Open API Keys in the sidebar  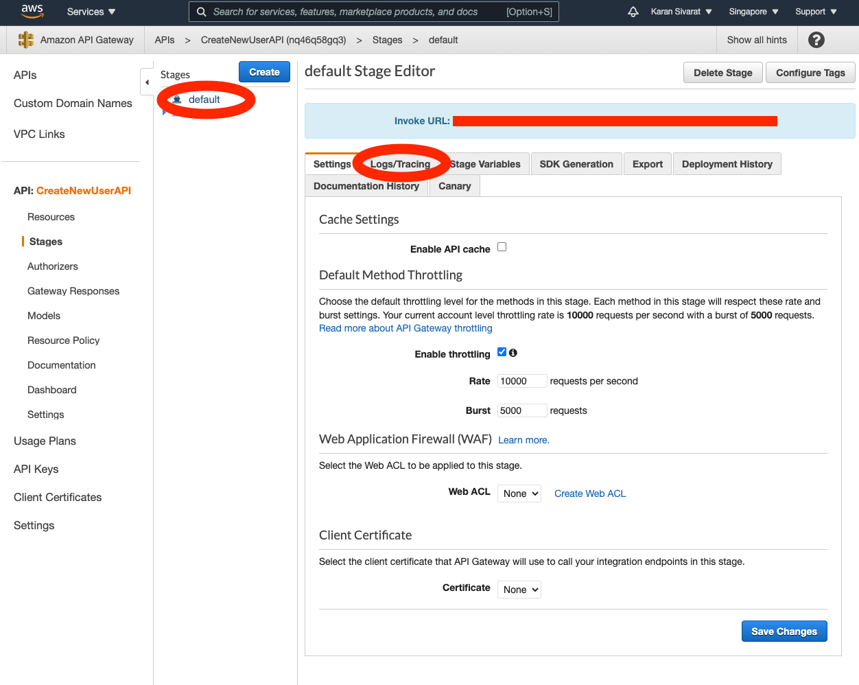click(x=36, y=469)
